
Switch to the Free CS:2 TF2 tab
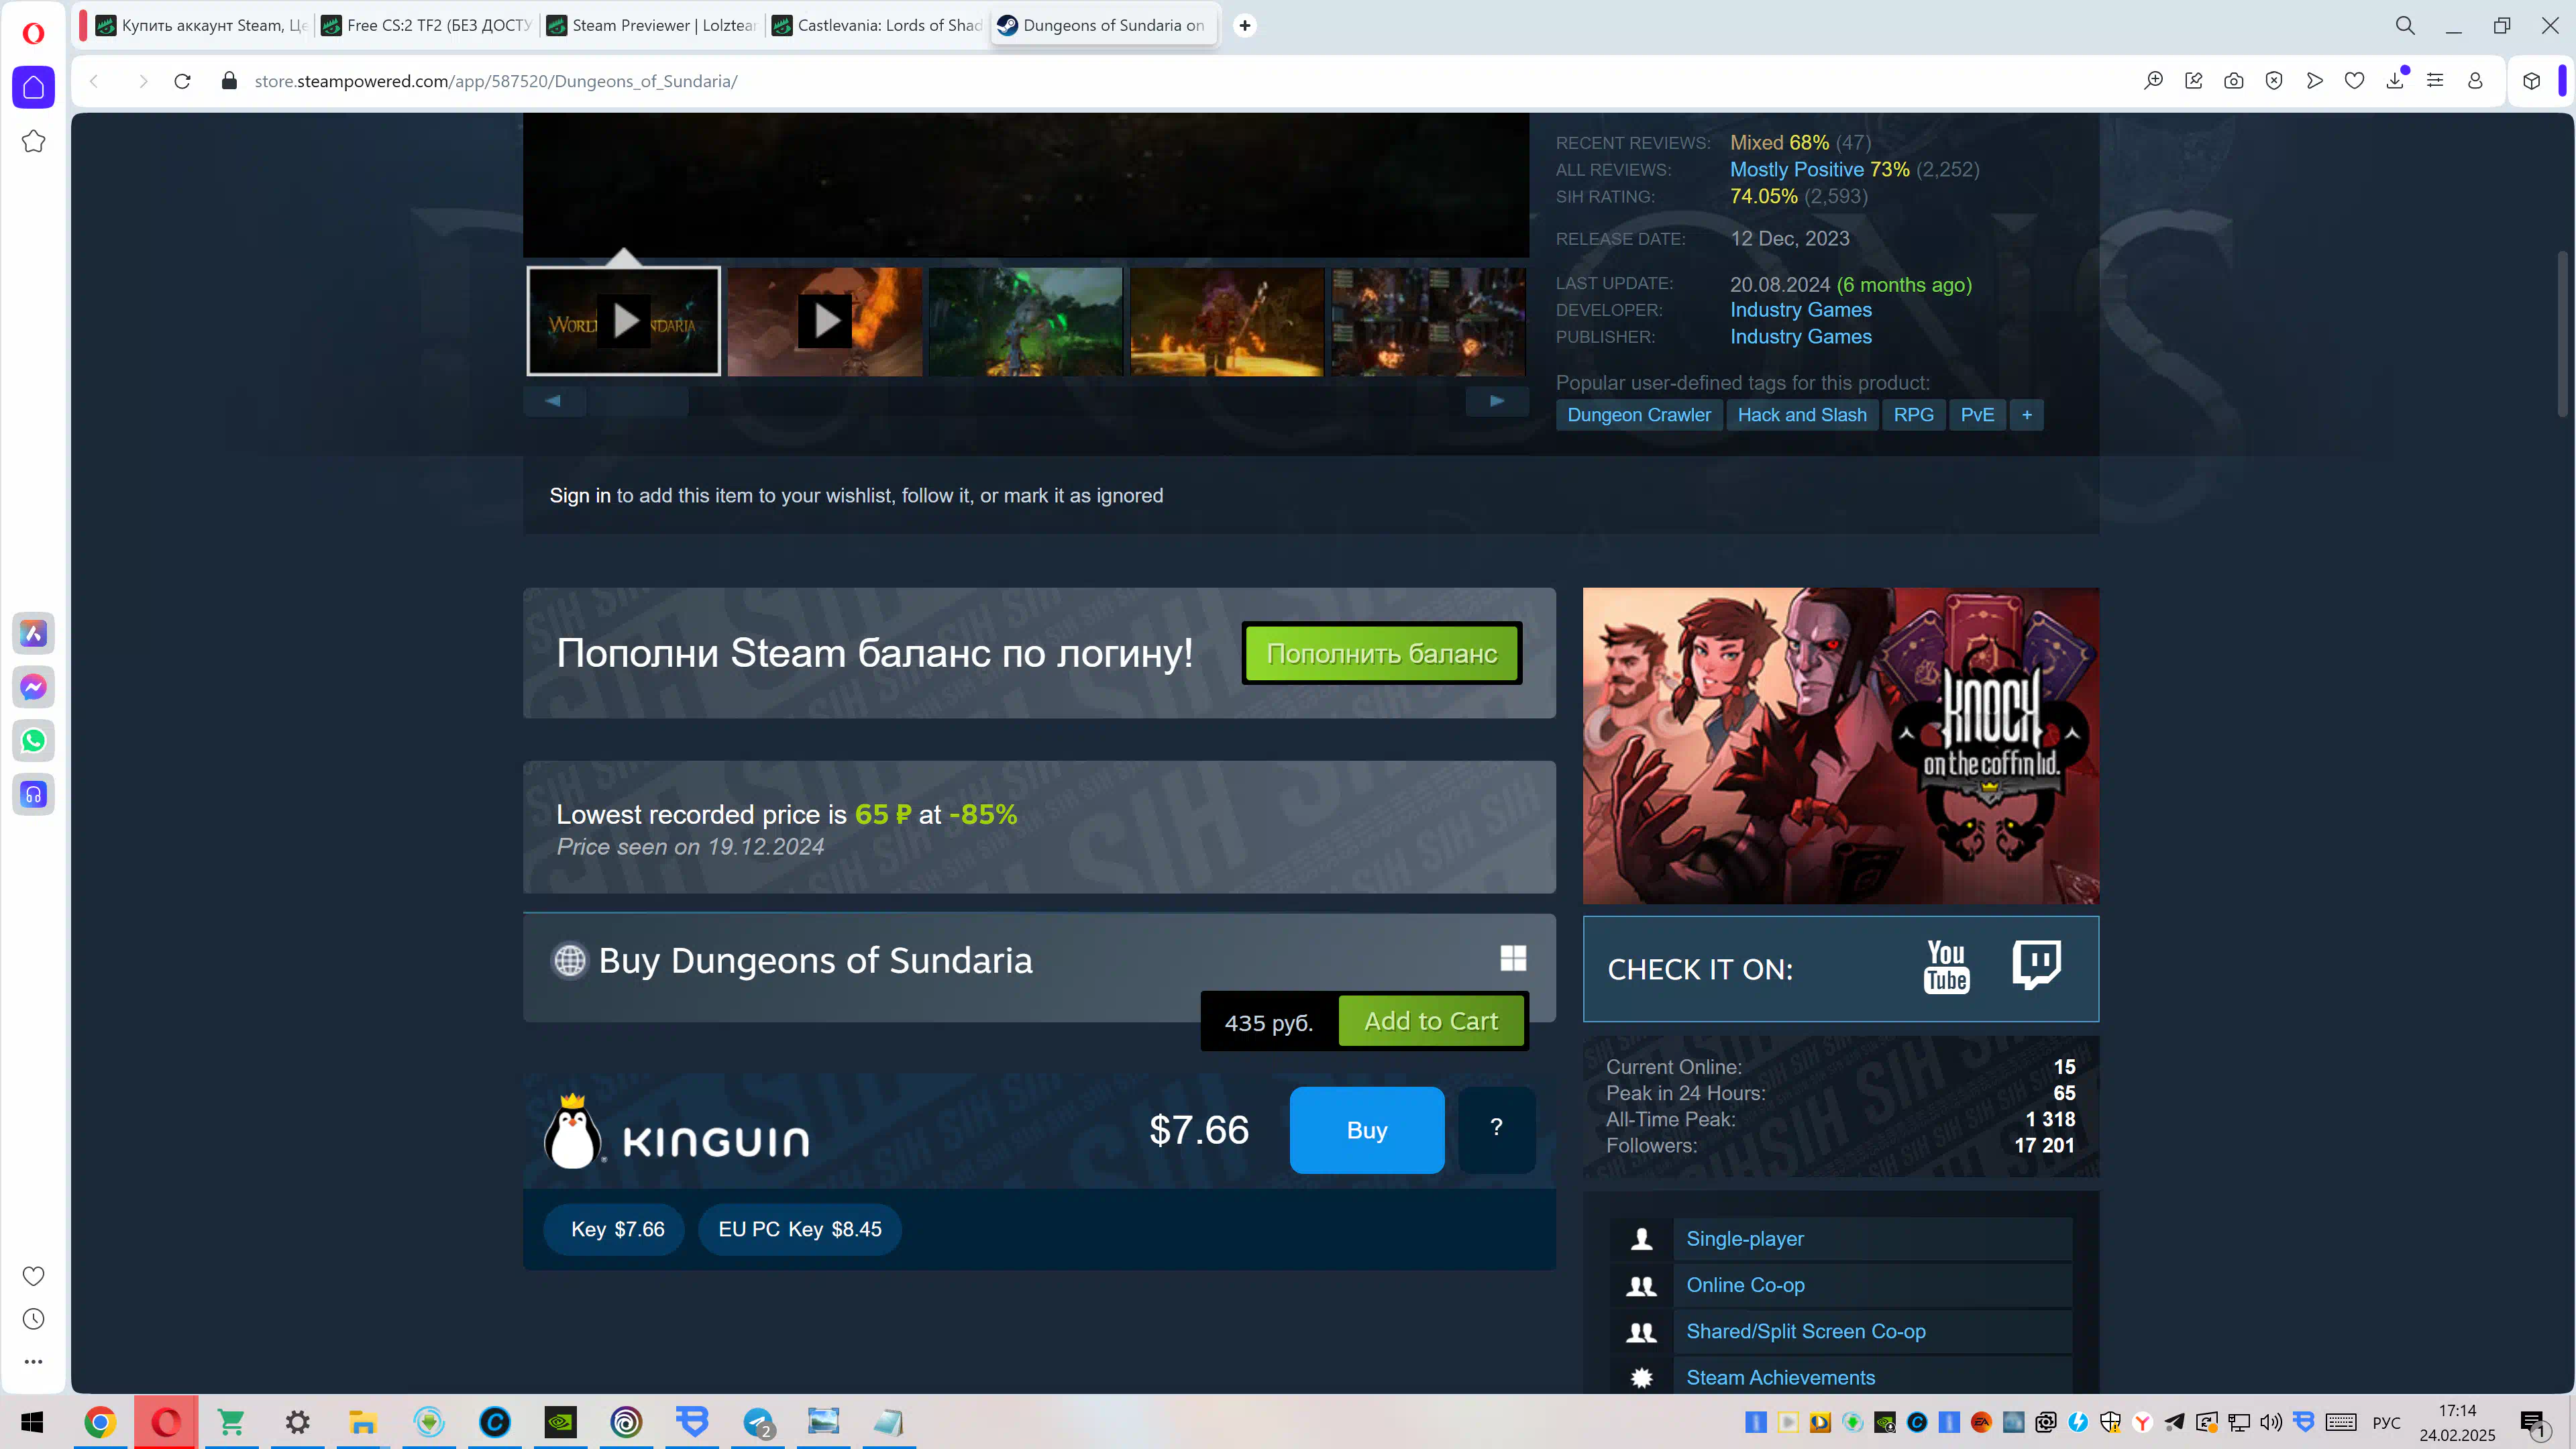pyautogui.click(x=427, y=26)
